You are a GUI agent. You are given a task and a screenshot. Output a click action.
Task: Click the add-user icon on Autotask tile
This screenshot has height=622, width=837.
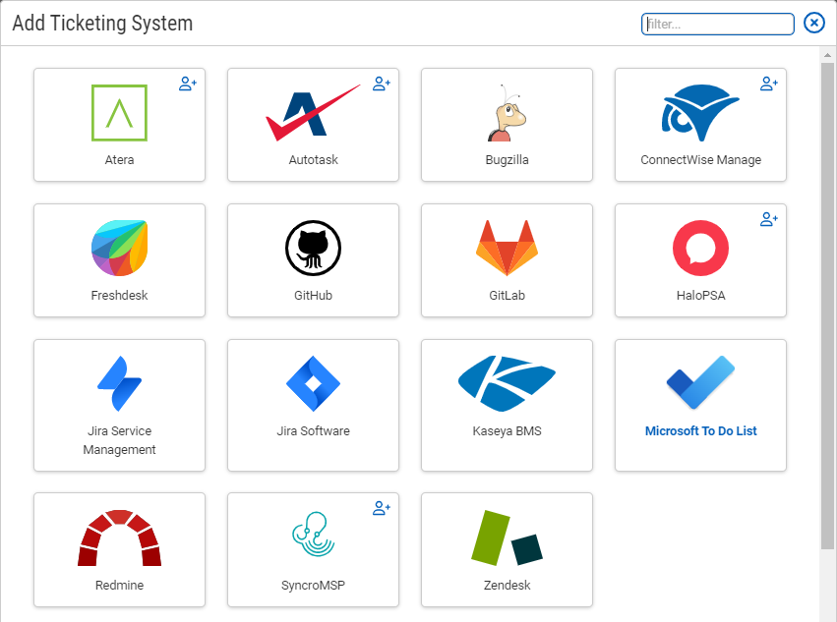click(382, 84)
